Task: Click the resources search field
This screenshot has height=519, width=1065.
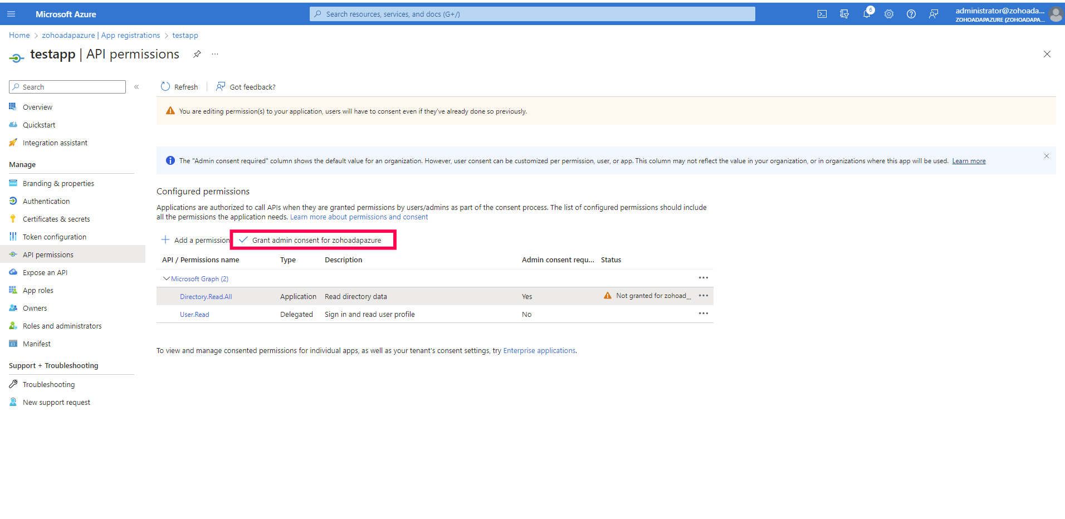Action: (532, 14)
